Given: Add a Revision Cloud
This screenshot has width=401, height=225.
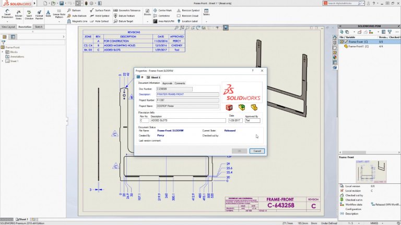Looking at the screenshot, I should click(188, 16).
